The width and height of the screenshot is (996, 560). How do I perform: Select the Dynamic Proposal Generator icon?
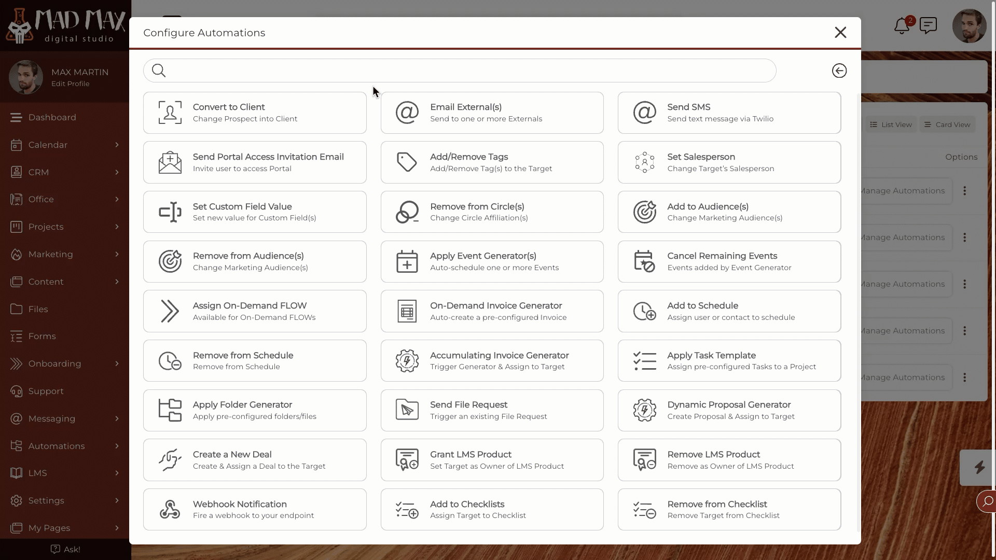pos(644,410)
